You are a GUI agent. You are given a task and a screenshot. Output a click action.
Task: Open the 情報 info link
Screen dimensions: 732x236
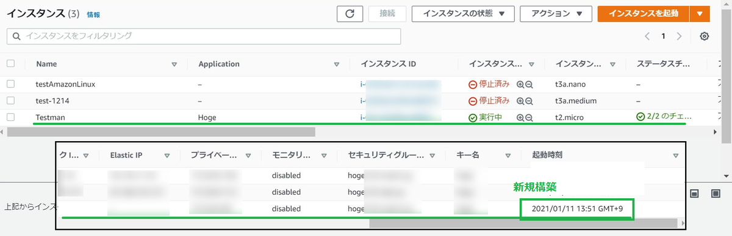click(x=93, y=15)
